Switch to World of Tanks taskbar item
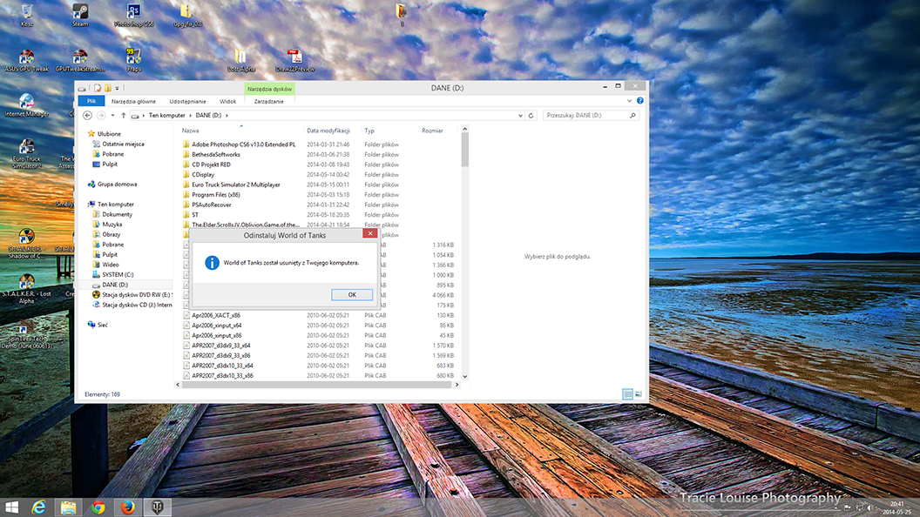The height and width of the screenshot is (517, 920). click(x=157, y=507)
